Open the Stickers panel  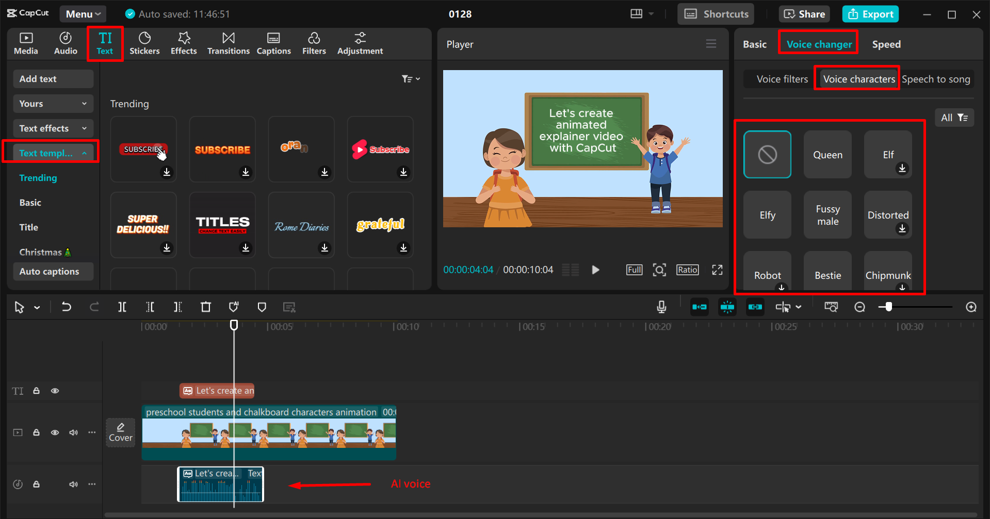pos(144,43)
